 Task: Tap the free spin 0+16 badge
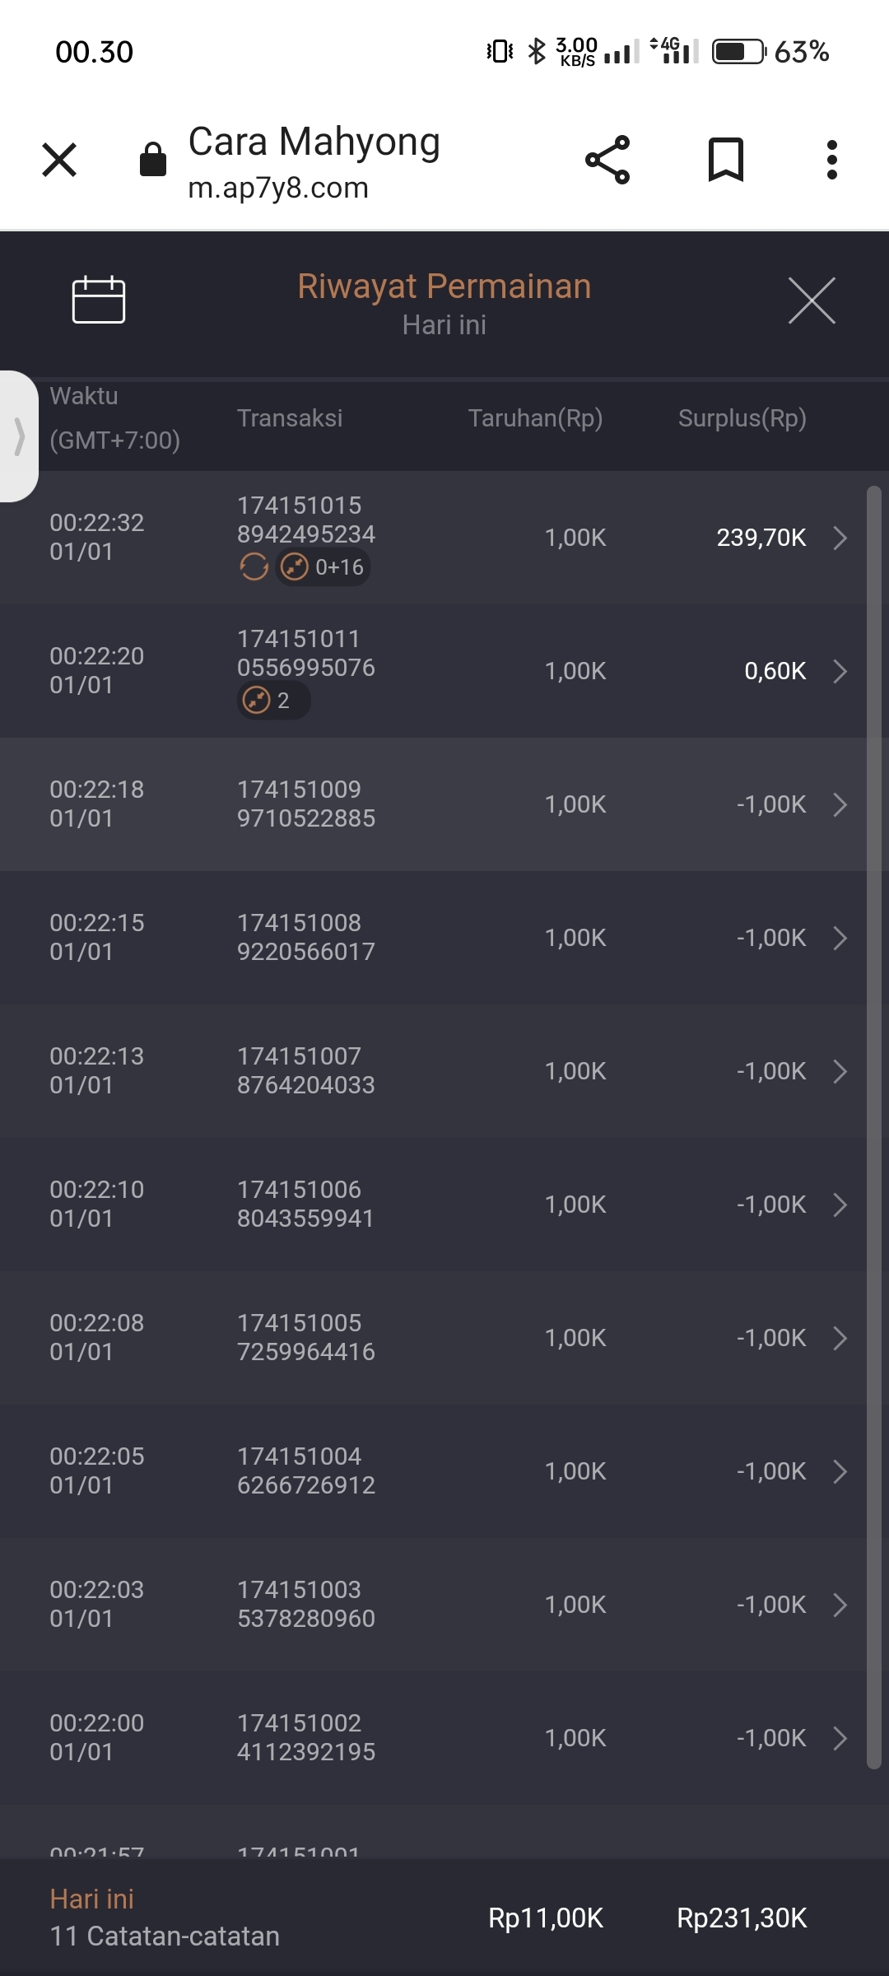[323, 567]
